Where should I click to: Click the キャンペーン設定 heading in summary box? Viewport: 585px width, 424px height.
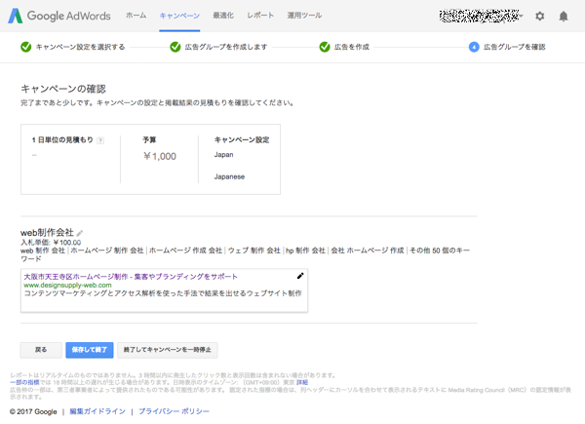pyautogui.click(x=242, y=139)
